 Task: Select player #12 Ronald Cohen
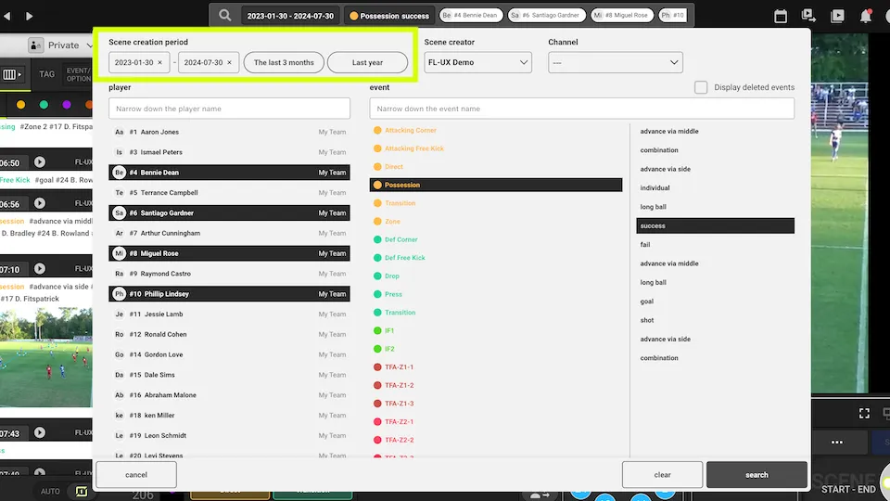(x=229, y=334)
